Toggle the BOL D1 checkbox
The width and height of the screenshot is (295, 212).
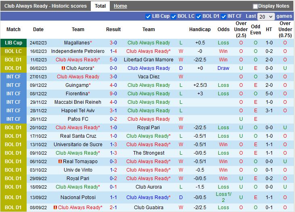[x=199, y=17]
